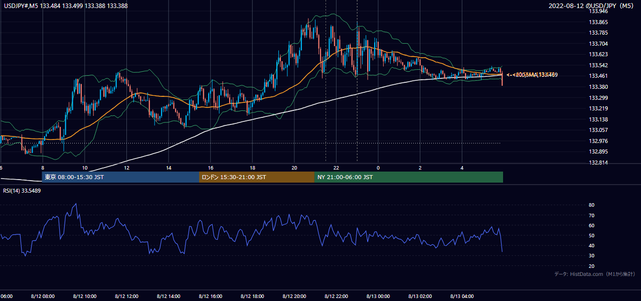
Task: Select hour tick 18 under the price chart
Action: pyautogui.click(x=252, y=168)
